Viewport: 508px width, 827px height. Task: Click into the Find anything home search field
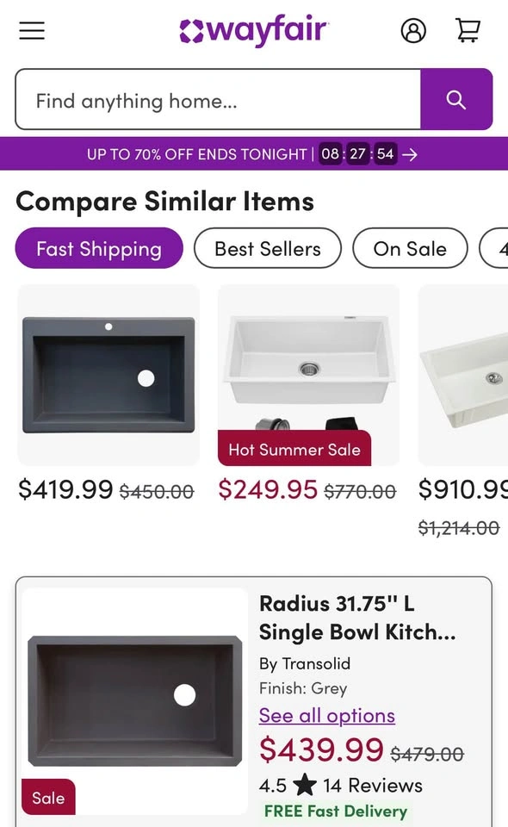point(218,99)
